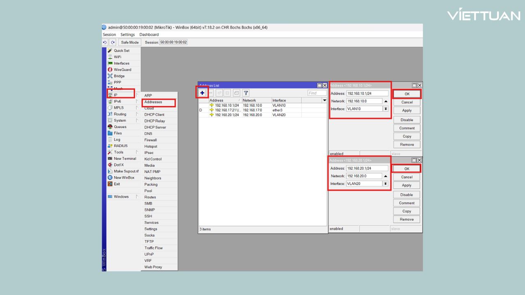Open the column chooser dropdown in Address List

[325, 100]
